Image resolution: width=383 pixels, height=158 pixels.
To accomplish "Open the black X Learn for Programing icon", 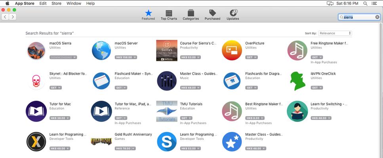I will pos(36,142).
